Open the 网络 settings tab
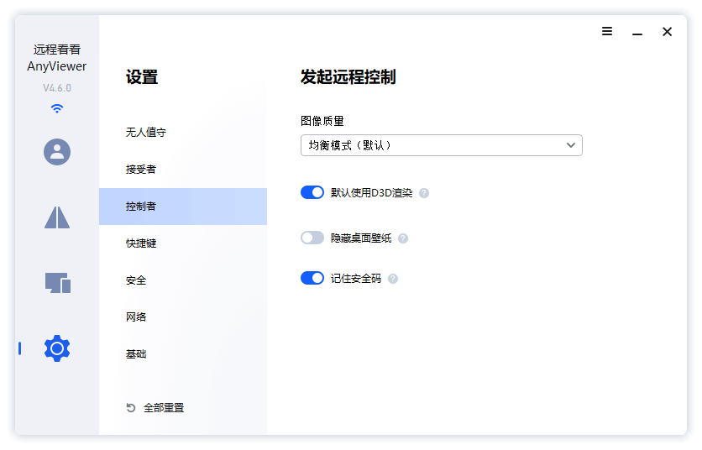 click(136, 317)
